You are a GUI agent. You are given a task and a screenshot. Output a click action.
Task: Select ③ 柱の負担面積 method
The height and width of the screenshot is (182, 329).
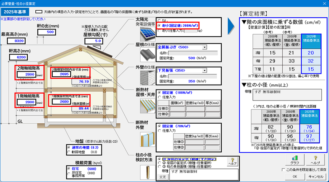pos(159,166)
